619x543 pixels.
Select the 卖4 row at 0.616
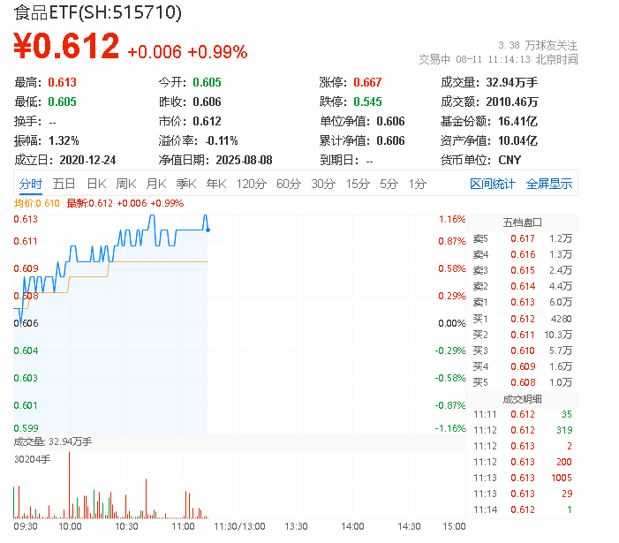point(522,254)
